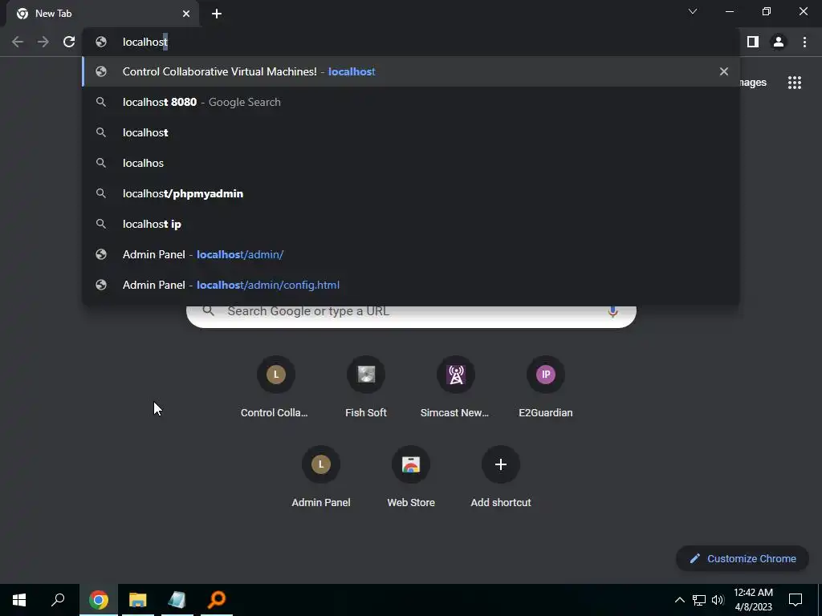822x616 pixels.
Task: Open the volume tray icon
Action: 718,600
